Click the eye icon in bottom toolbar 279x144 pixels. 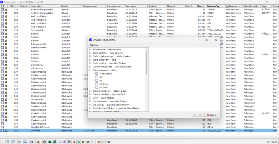point(109,142)
